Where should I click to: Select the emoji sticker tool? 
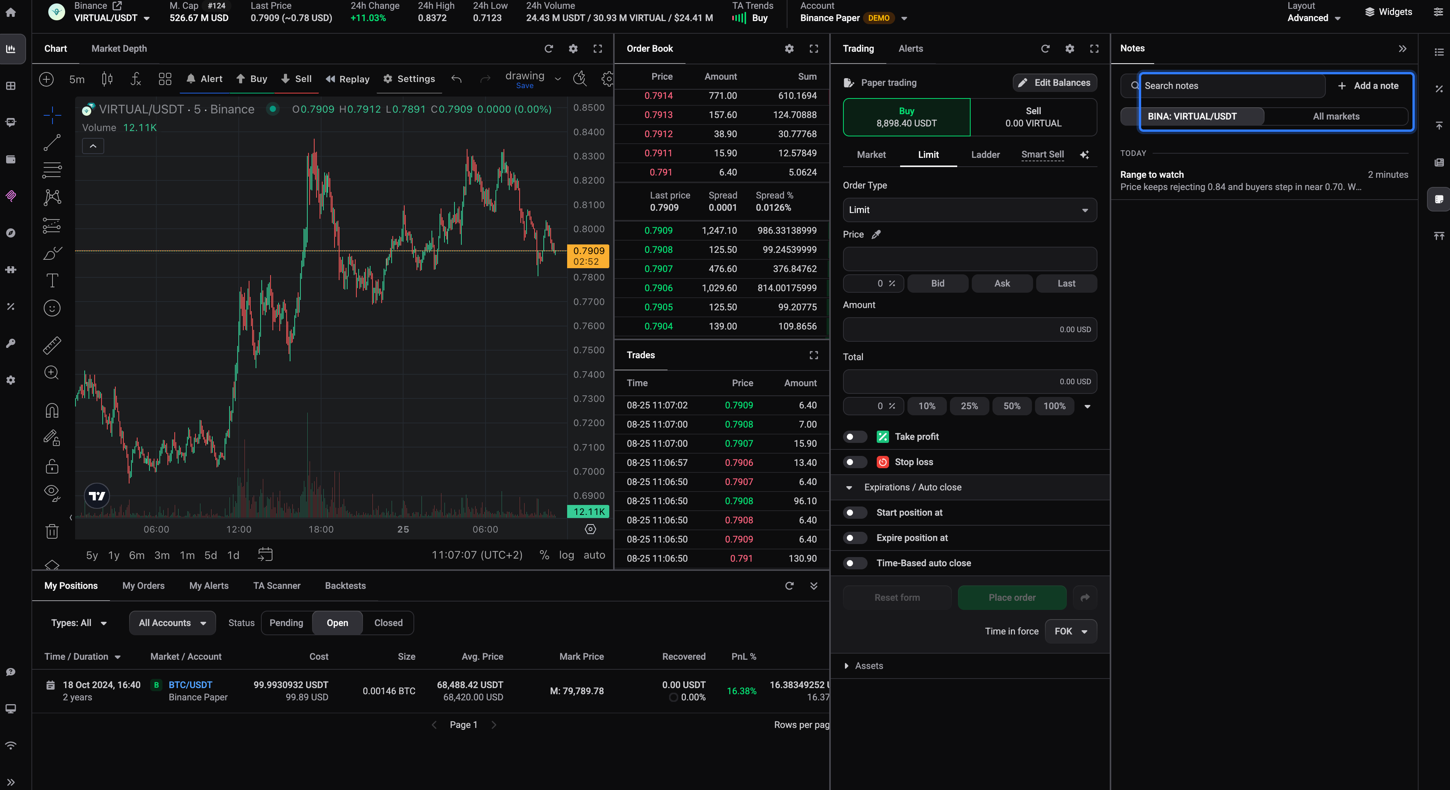tap(52, 308)
